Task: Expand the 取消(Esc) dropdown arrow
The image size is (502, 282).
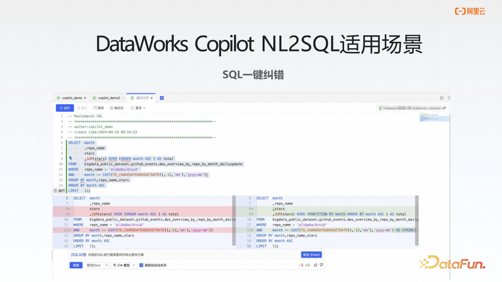Action: coord(106,265)
